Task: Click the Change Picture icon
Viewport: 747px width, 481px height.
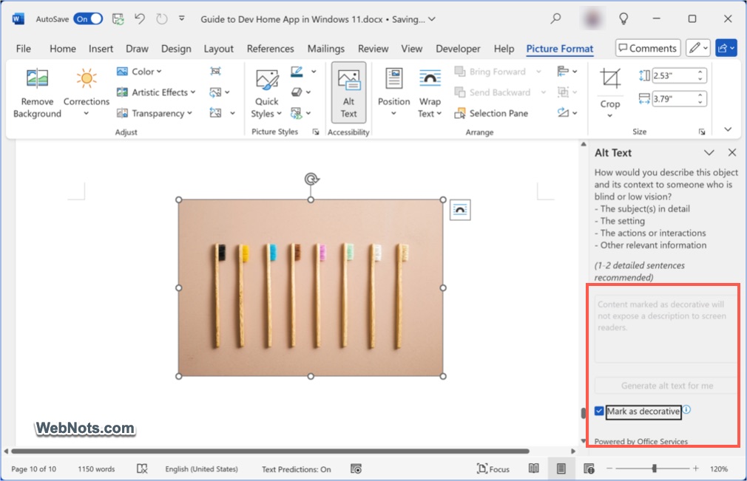Action: tap(215, 92)
